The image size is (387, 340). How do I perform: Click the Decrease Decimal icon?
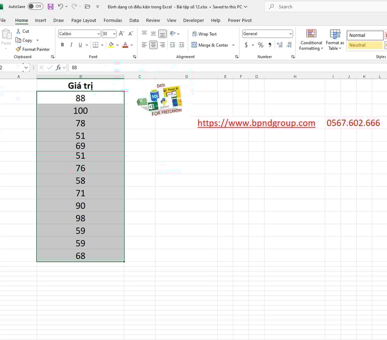(289, 45)
